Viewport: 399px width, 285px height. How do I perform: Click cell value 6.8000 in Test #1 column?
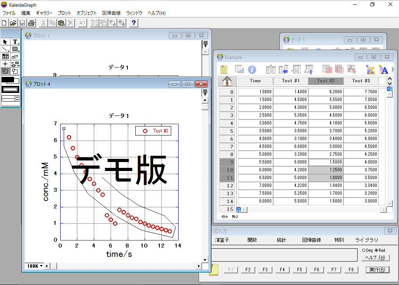291,146
